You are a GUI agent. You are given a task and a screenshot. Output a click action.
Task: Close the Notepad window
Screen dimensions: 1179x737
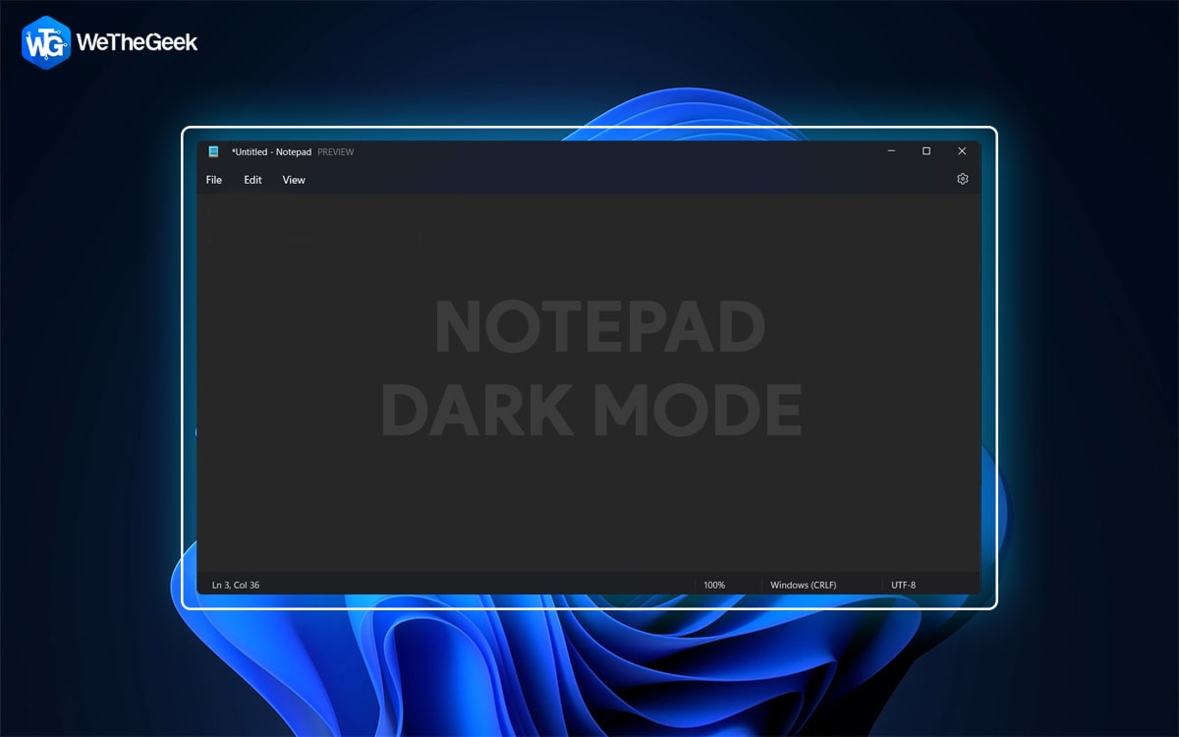[x=962, y=151]
